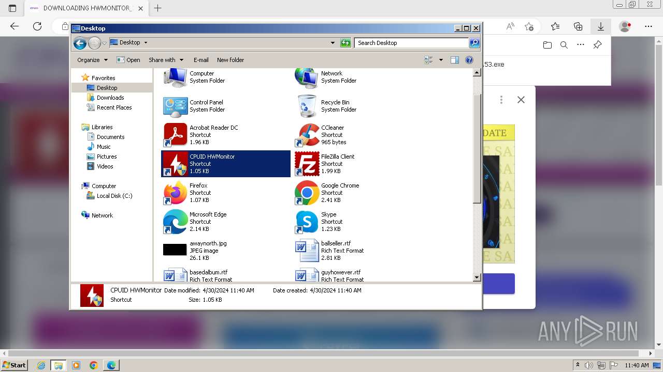Click the E-mail toolbar button

(201, 60)
